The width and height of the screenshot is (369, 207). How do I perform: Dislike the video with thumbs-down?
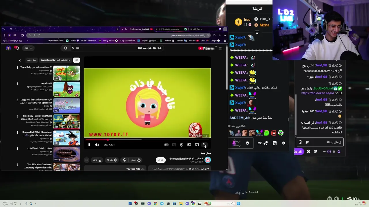[125, 160]
